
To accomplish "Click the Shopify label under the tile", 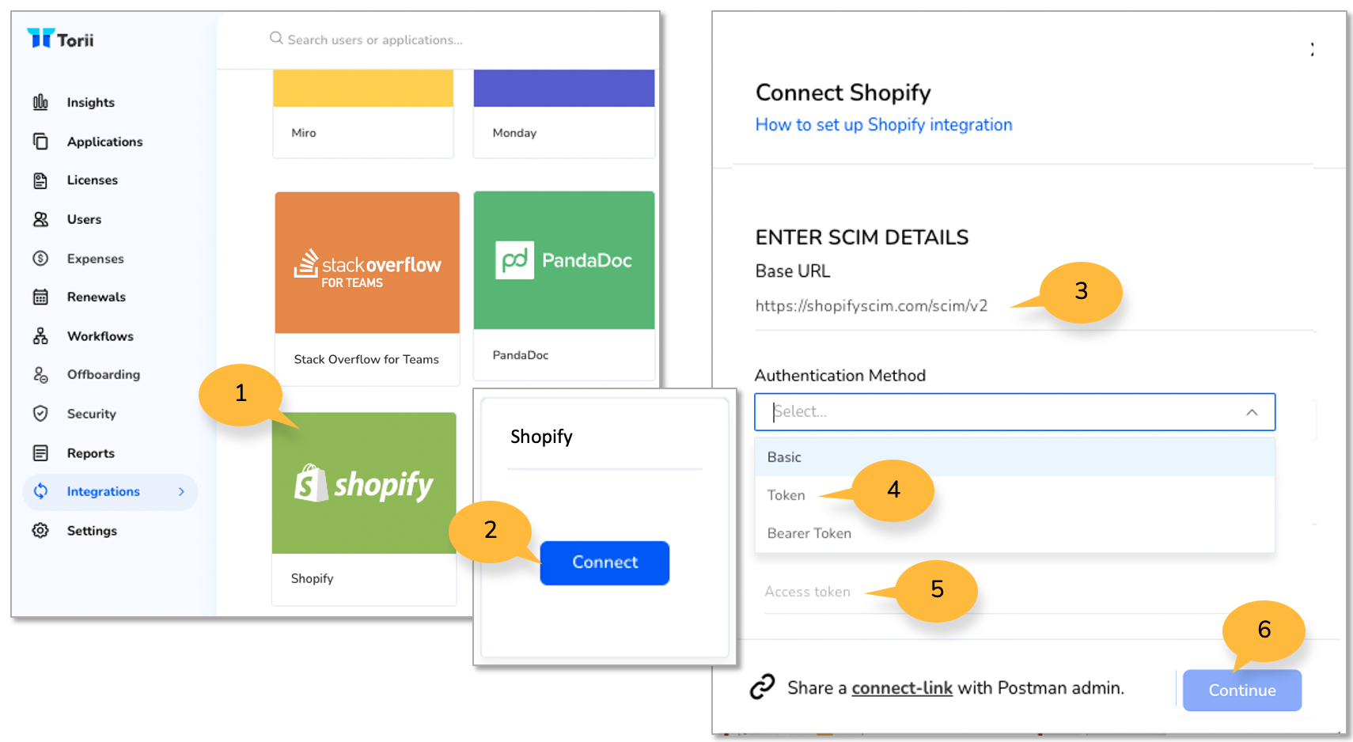I will pos(312,578).
